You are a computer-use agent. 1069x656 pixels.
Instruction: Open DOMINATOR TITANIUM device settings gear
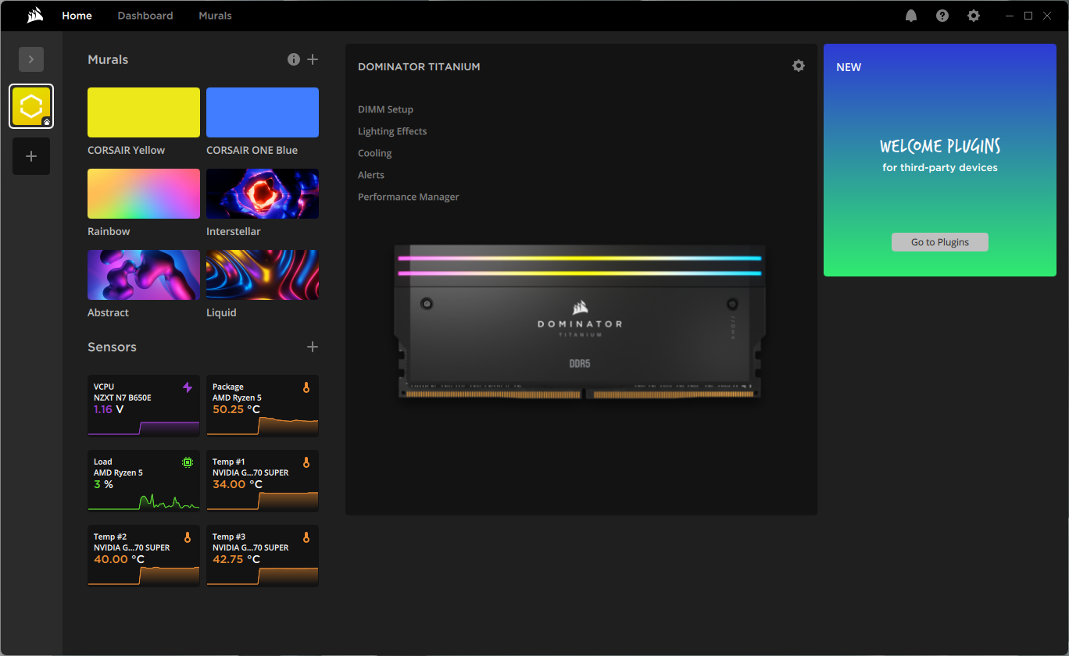tap(799, 66)
